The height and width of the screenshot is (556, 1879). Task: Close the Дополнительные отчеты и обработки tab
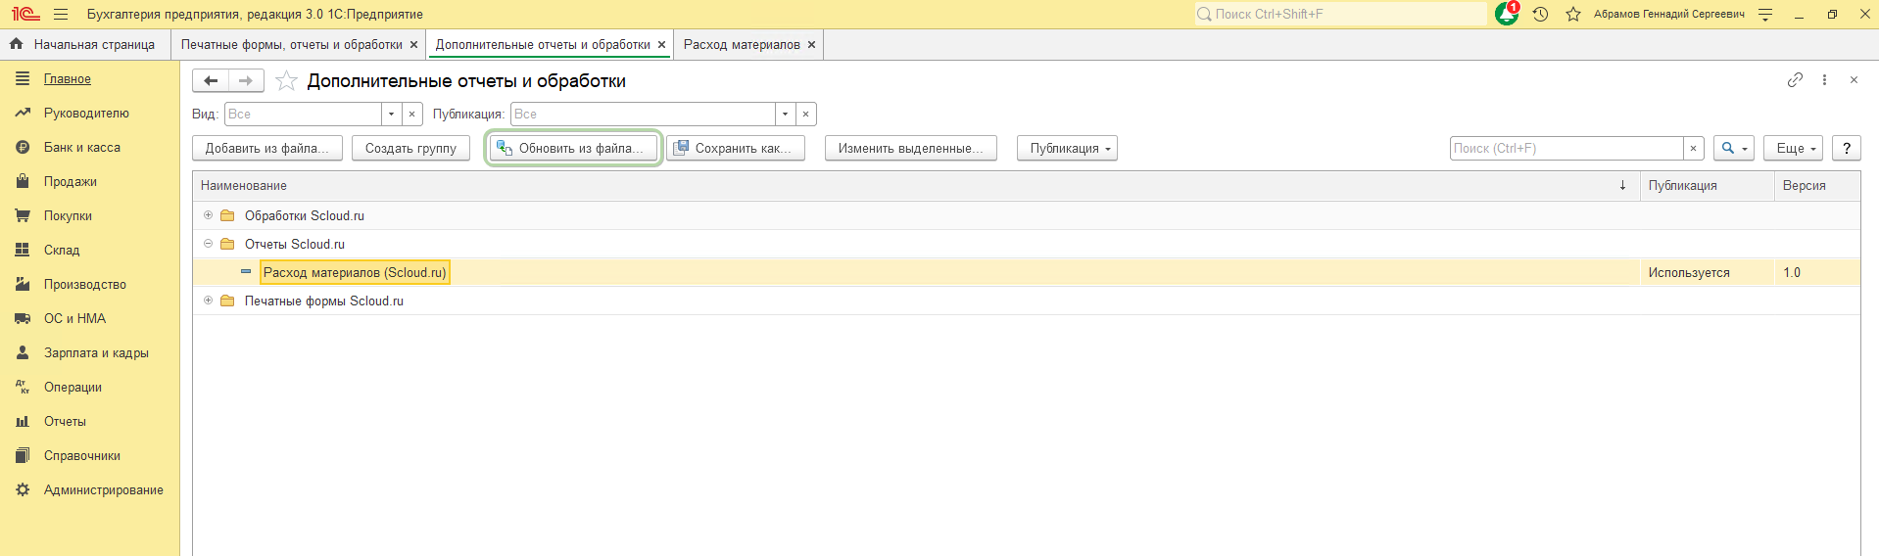click(661, 45)
